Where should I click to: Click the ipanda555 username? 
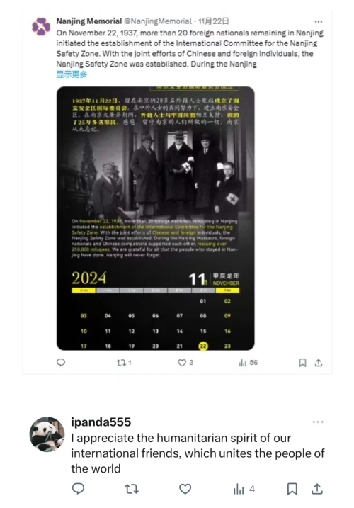[101, 422]
